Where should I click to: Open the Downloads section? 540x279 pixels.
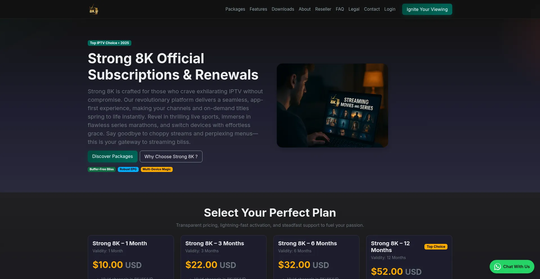[283, 9]
